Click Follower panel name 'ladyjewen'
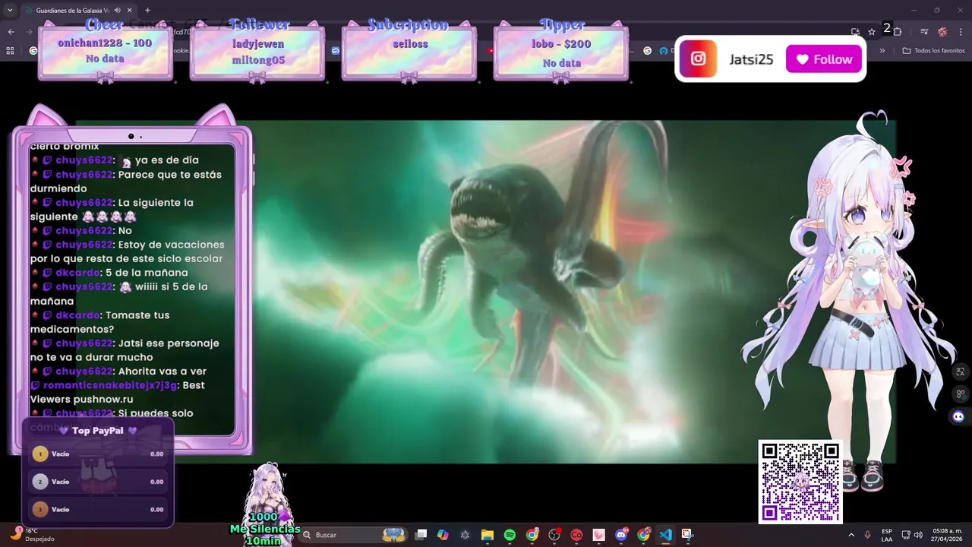The width and height of the screenshot is (972, 547). tap(257, 44)
